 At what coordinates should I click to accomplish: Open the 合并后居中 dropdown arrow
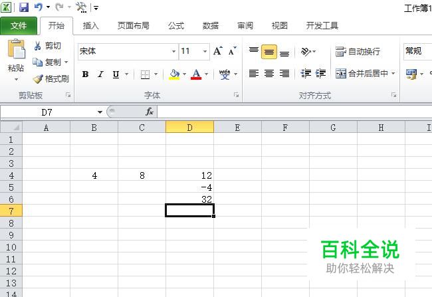[393, 74]
